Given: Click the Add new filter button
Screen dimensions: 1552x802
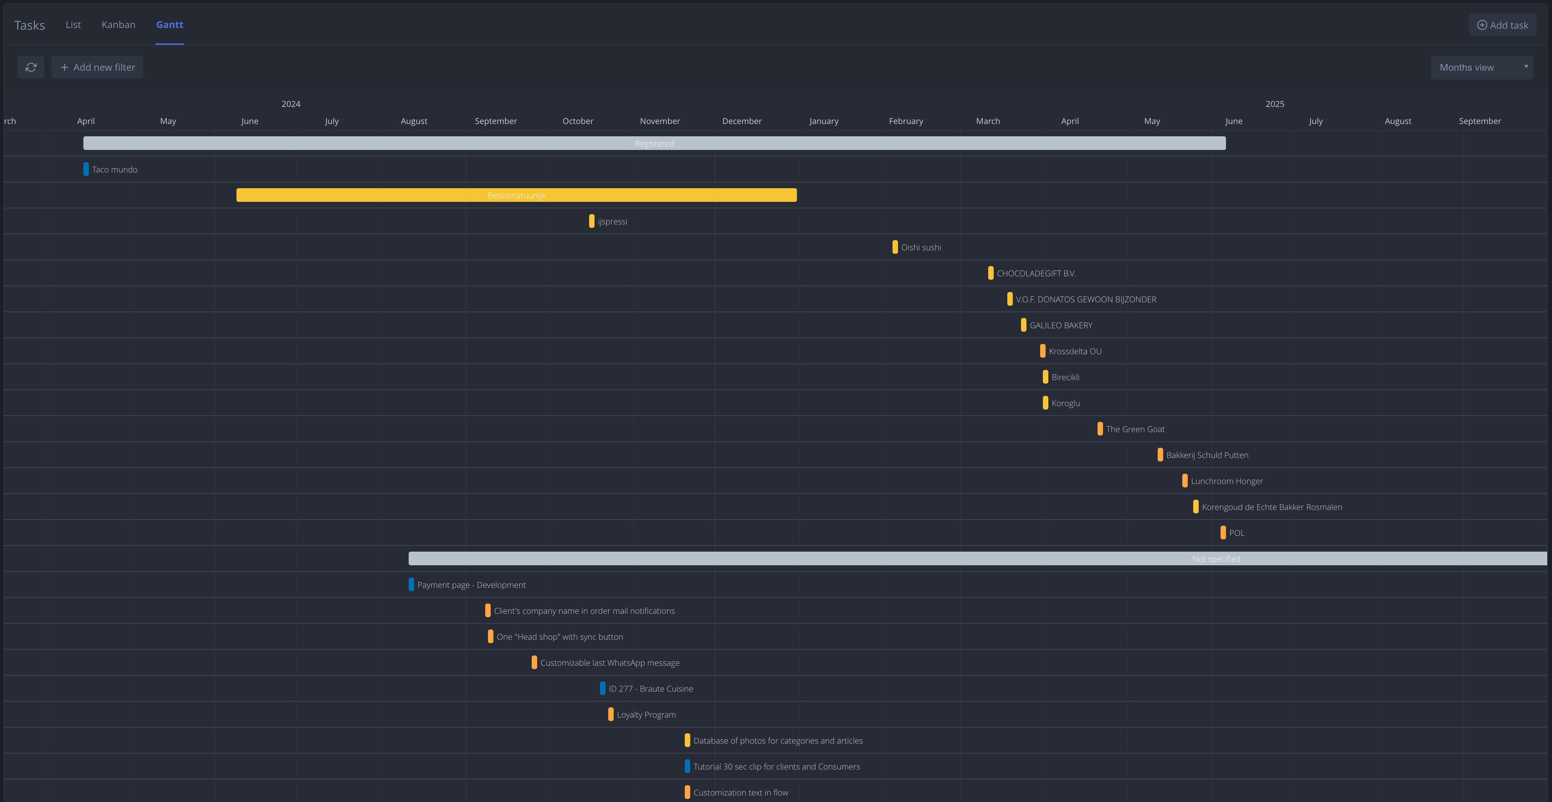Looking at the screenshot, I should pyautogui.click(x=97, y=67).
